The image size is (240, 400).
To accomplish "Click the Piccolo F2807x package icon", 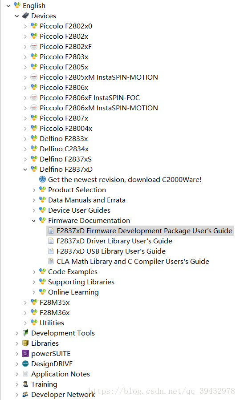I will point(34,118).
